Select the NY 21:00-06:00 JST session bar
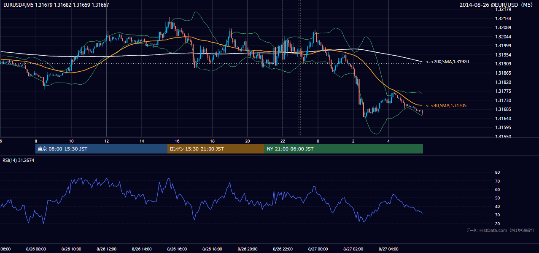The height and width of the screenshot is (253, 539). click(x=344, y=149)
